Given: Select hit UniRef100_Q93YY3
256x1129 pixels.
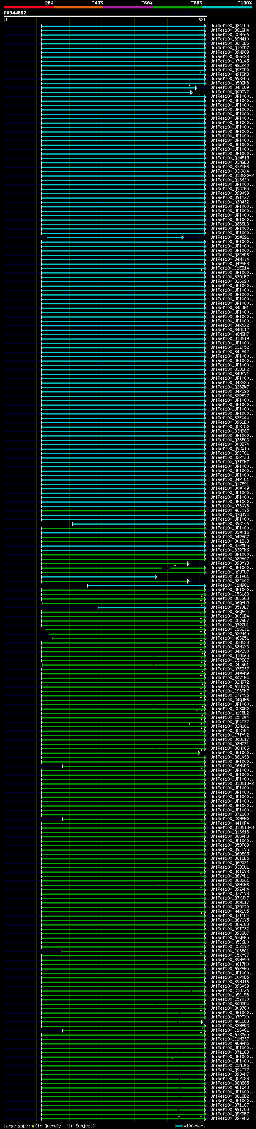Looking at the screenshot, I should [x=230, y=563].
